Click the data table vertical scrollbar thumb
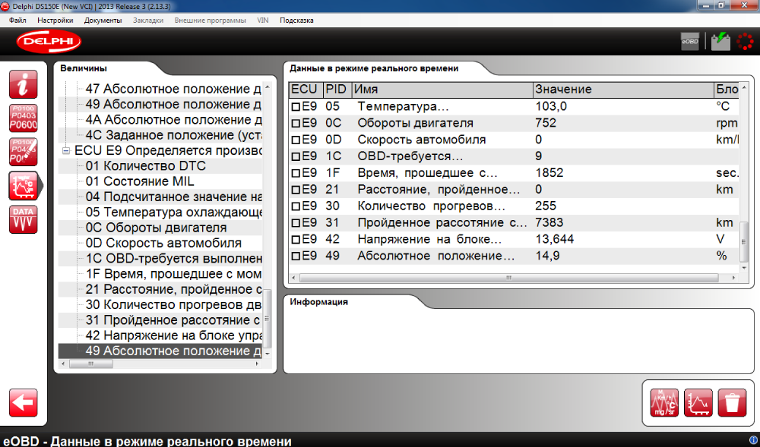Viewport: 760px width, 447px height. point(744,241)
